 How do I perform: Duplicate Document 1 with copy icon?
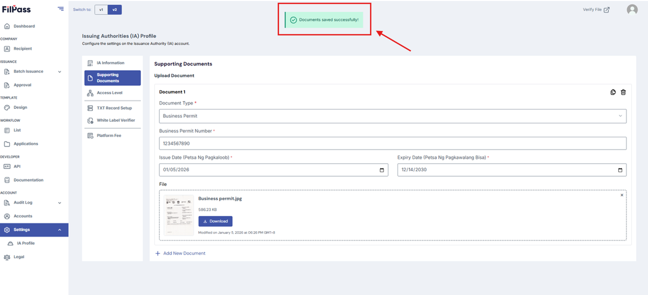click(613, 92)
